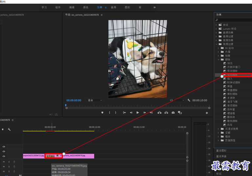Click the timeline add marker shield icon
Screen dimensions: 252x176
[3, 129]
